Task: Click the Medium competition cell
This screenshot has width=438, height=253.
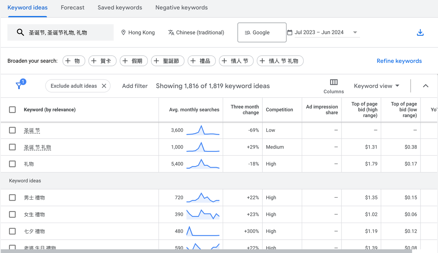Action: (275, 147)
